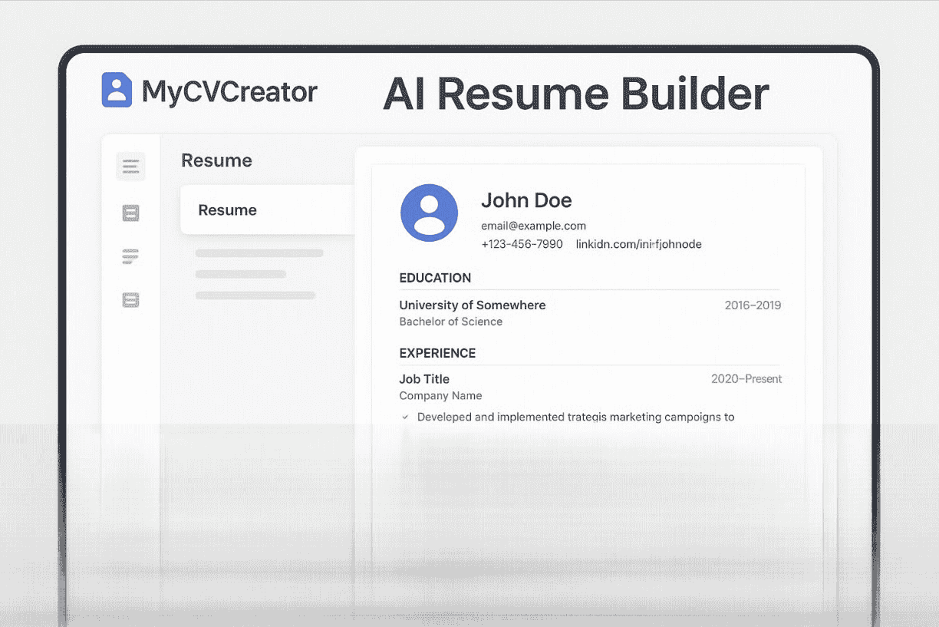Image resolution: width=939 pixels, height=627 pixels.
Task: Click the email@example.com address
Action: point(533,226)
